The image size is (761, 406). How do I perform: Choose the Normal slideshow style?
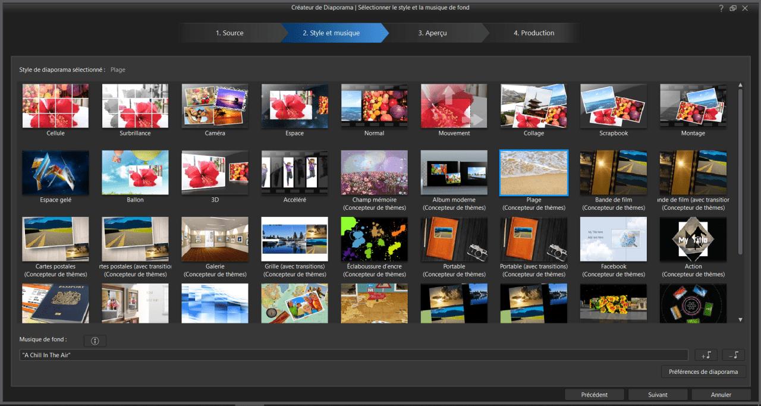point(374,106)
